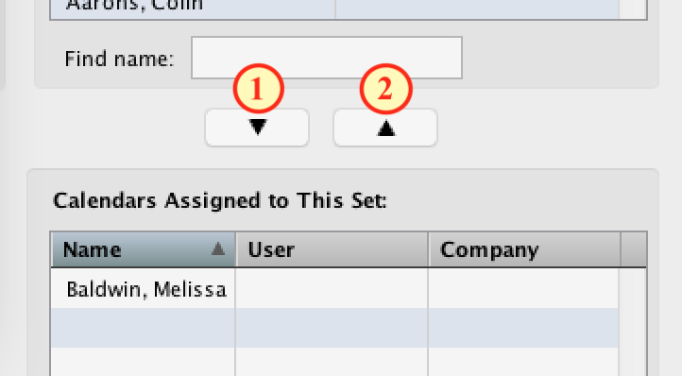Sort by the User column header
Image resolution: width=682 pixels, height=376 pixels.
pyautogui.click(x=332, y=249)
